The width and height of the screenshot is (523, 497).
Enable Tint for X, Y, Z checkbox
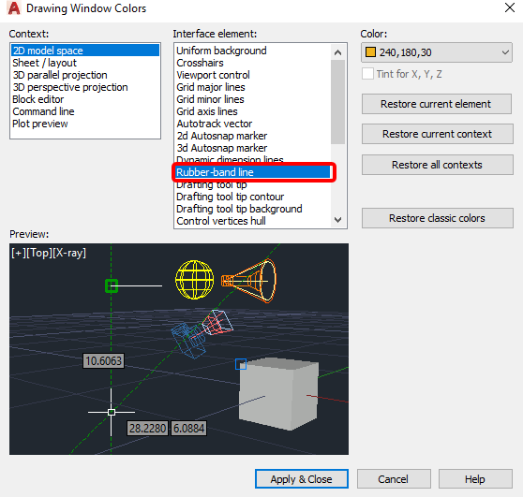tap(367, 74)
